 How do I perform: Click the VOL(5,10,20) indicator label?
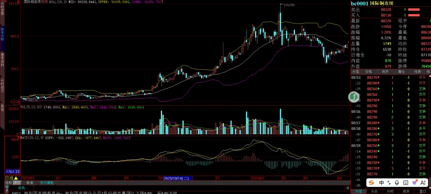[32, 107]
